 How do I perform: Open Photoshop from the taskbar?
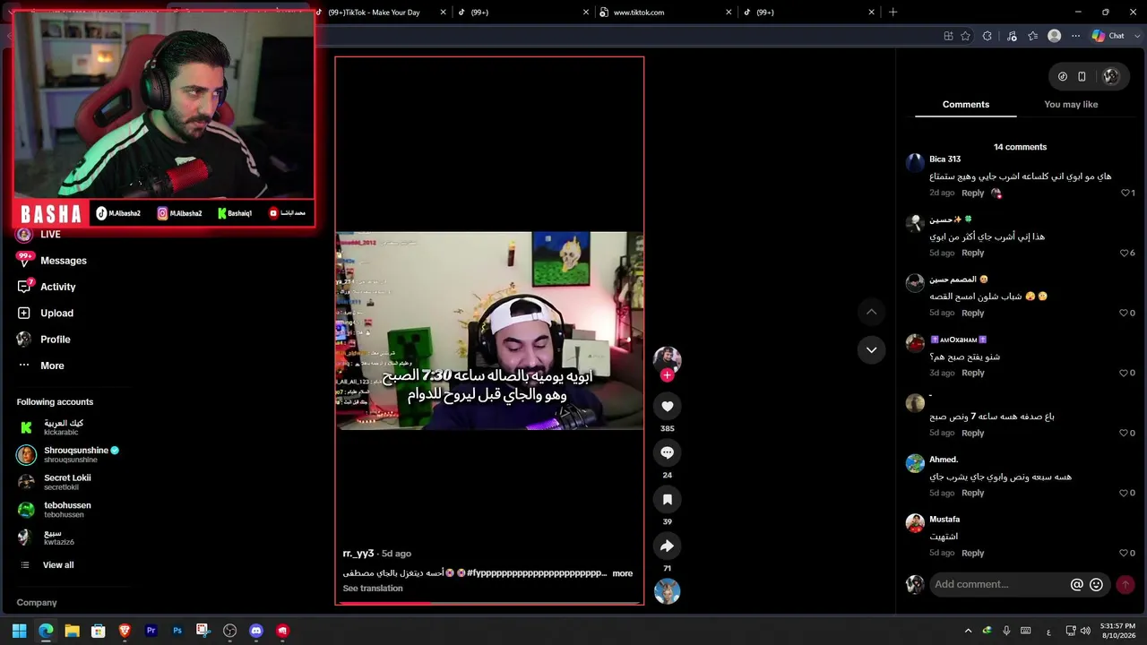point(177,631)
